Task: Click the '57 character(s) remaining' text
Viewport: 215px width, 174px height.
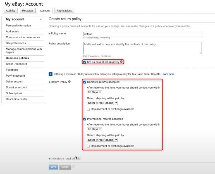Action: coord(96,38)
